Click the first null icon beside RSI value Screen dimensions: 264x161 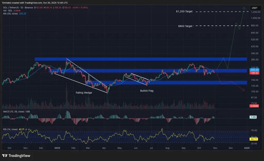26,129
